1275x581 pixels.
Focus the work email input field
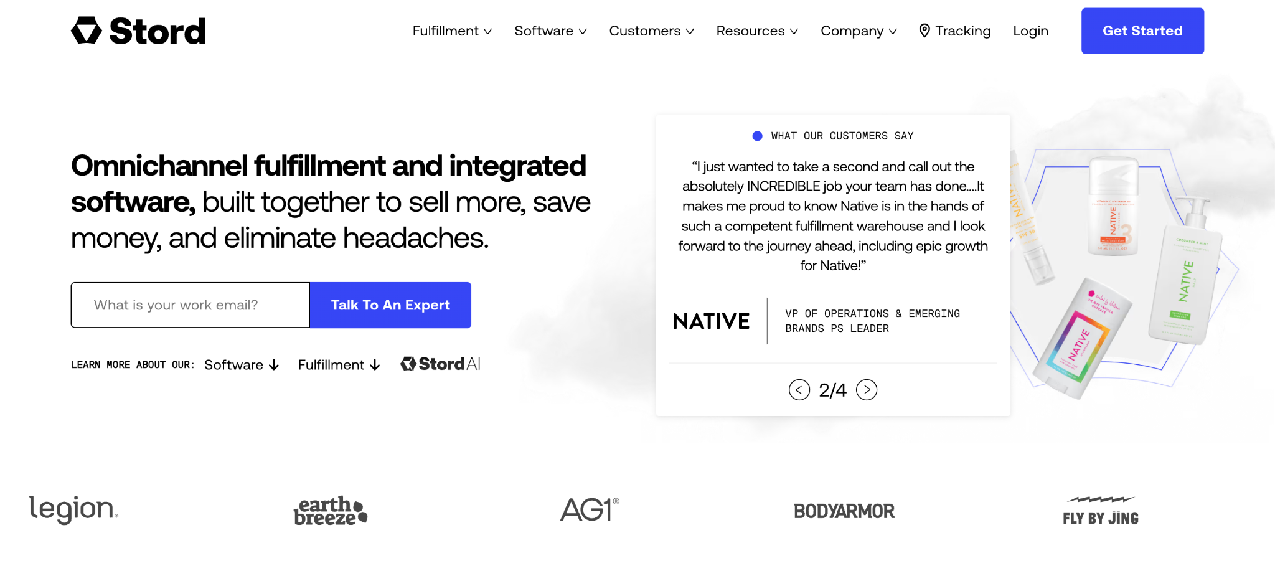(x=191, y=305)
